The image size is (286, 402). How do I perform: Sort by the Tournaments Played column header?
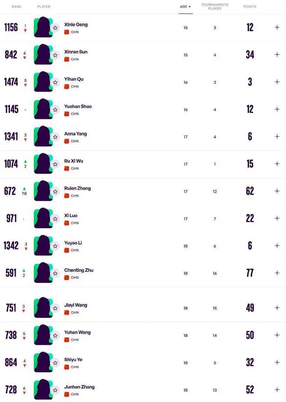click(214, 7)
